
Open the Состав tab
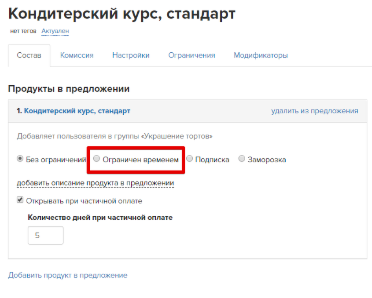coord(29,55)
